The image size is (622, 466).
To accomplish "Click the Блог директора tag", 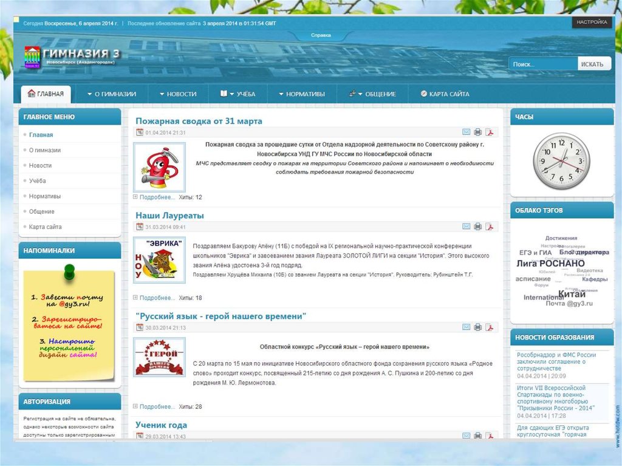I will tap(584, 252).
